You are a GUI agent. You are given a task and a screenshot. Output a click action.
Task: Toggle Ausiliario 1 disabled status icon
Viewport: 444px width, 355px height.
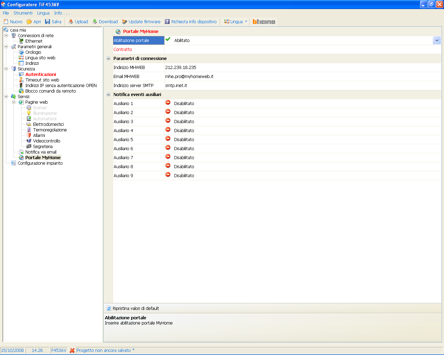click(x=168, y=103)
